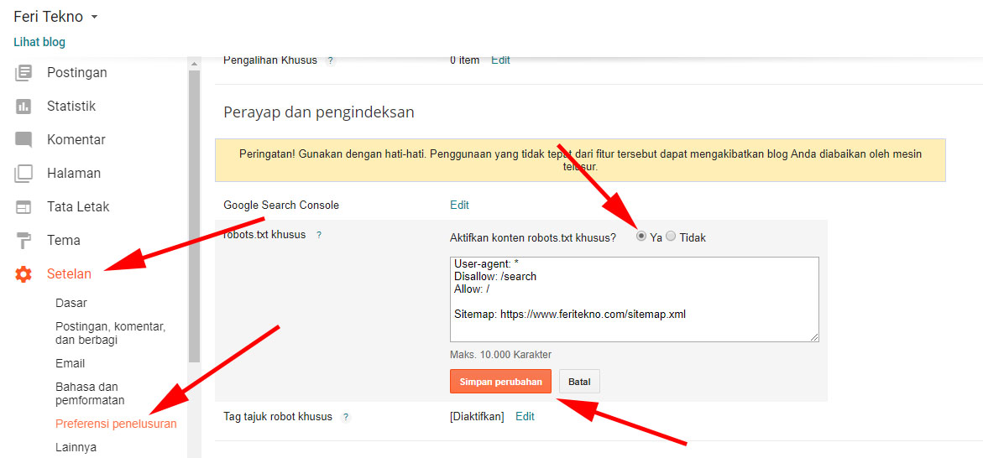This screenshot has height=458, width=983.
Task: Click the Statistik bar chart icon
Action: [x=24, y=106]
